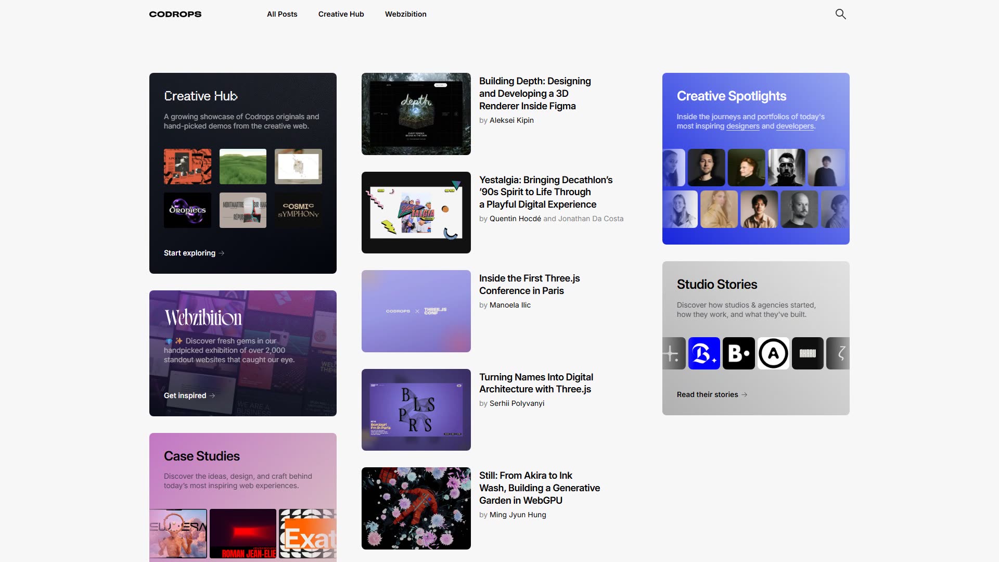The height and width of the screenshot is (562, 999).
Task: View author Quentin Hocdé
Action: coord(515,219)
